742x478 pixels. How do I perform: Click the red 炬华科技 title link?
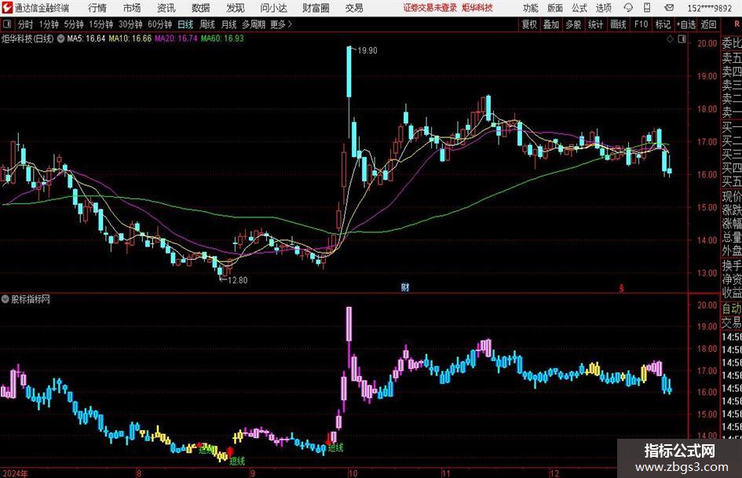point(477,8)
